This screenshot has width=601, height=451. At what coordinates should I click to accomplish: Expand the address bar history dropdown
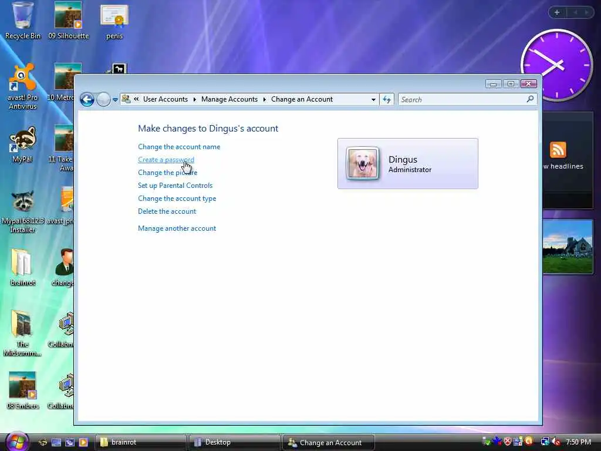pyautogui.click(x=373, y=100)
